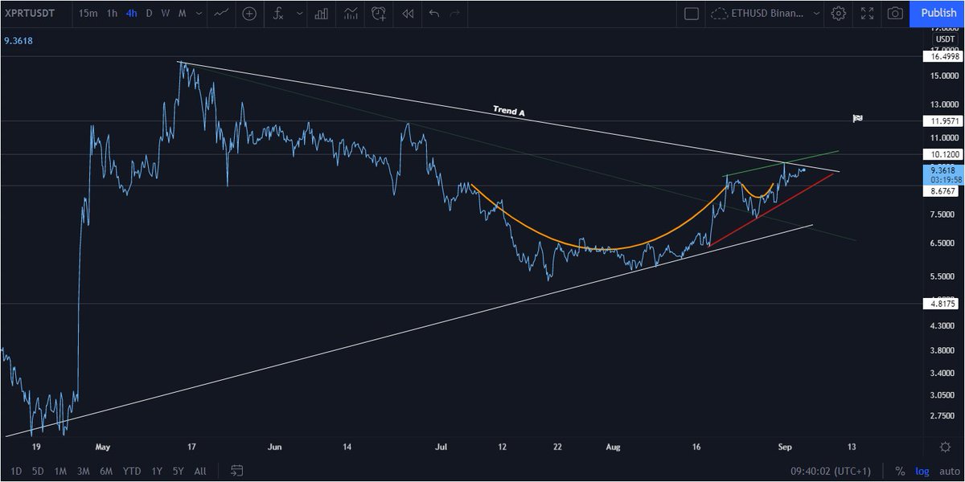This screenshot has height=482, width=965.
Task: Click the 4.8175 price label
Action: [942, 304]
